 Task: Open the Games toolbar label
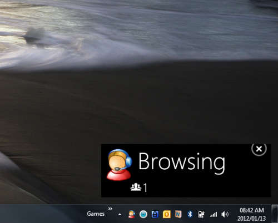pos(96,214)
